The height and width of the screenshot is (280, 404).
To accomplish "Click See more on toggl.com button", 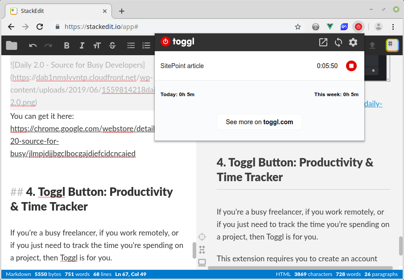I will [259, 122].
